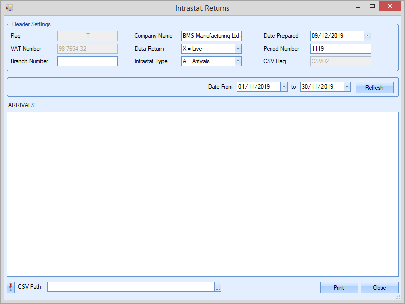Click the VAT Number field
Screen dimensions: 405x304
coord(88,49)
